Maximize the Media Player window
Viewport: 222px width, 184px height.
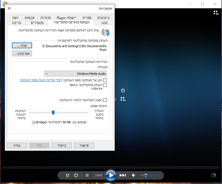(x=202, y=4)
